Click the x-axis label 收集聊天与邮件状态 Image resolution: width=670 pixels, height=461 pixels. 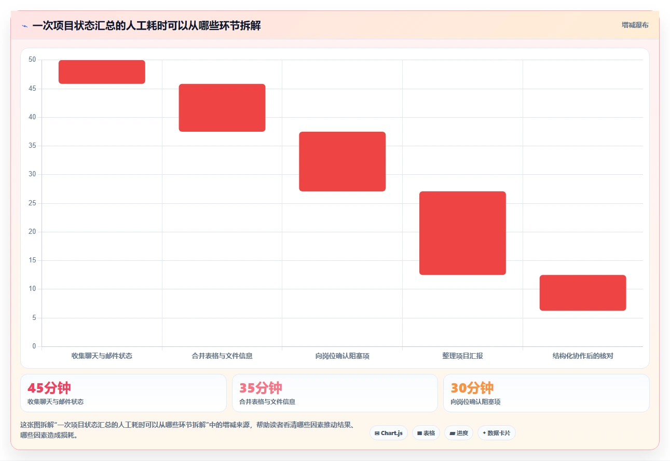click(x=102, y=356)
